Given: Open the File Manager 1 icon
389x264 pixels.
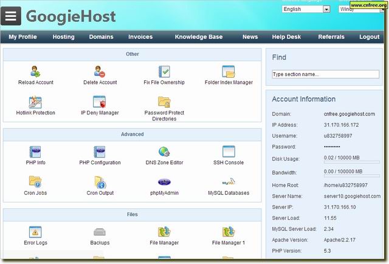Looking at the screenshot, I should click(229, 232).
